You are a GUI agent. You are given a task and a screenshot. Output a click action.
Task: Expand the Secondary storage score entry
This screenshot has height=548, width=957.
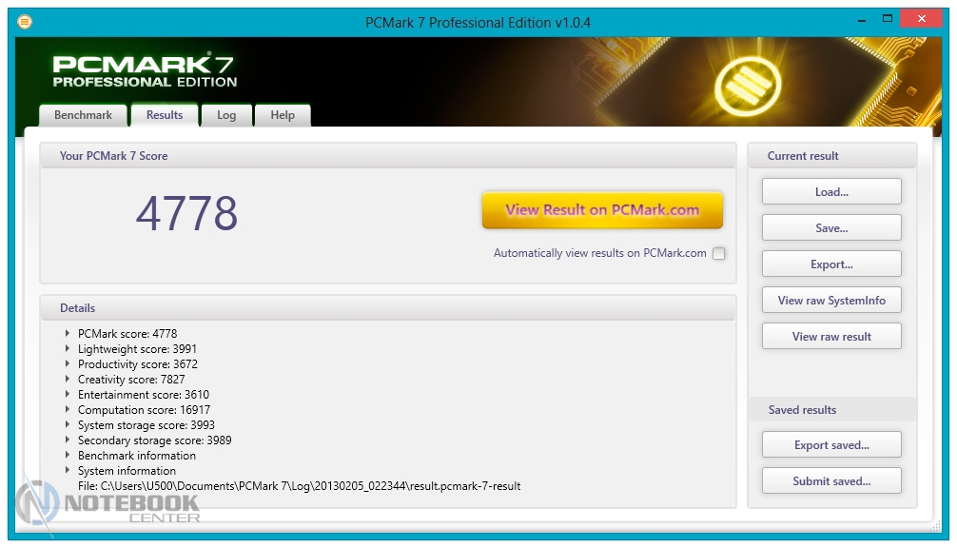point(68,440)
